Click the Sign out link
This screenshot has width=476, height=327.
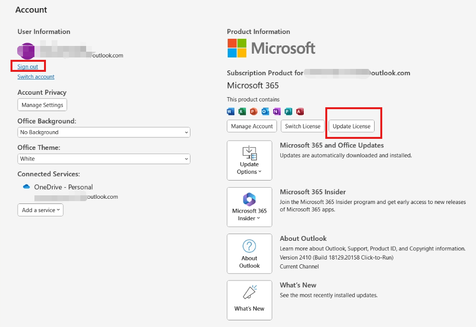click(x=28, y=67)
